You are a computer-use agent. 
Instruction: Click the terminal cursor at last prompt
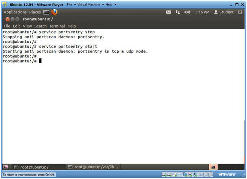click(40, 61)
